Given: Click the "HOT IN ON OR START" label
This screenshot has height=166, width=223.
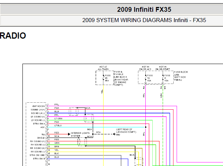Looking at the screenshot, I should coord(163,68).
